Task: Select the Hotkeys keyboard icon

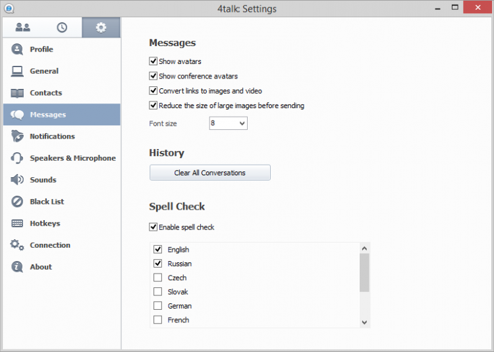Action: click(17, 223)
